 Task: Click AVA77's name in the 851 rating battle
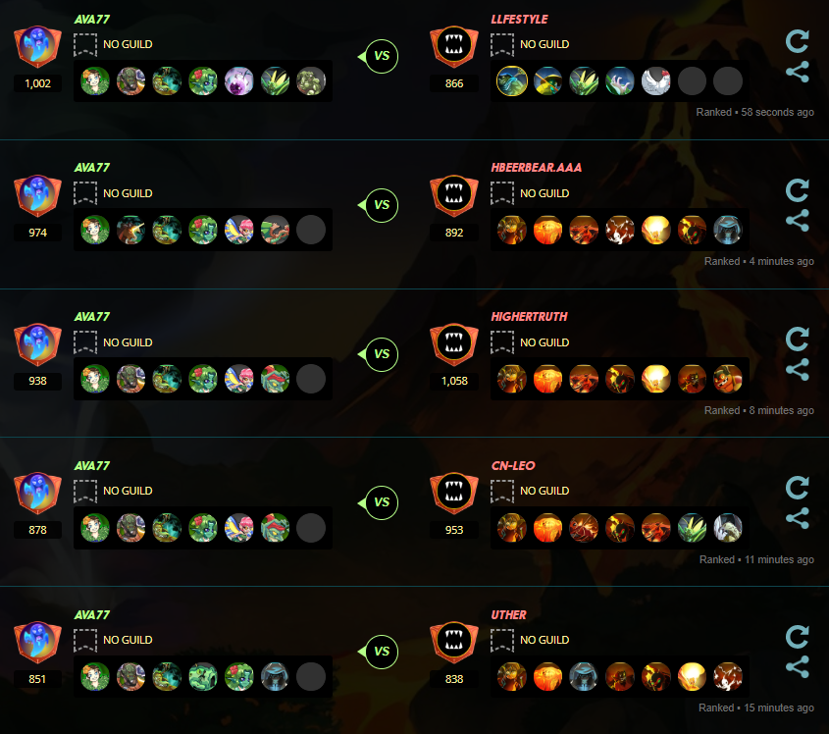pyautogui.click(x=92, y=615)
